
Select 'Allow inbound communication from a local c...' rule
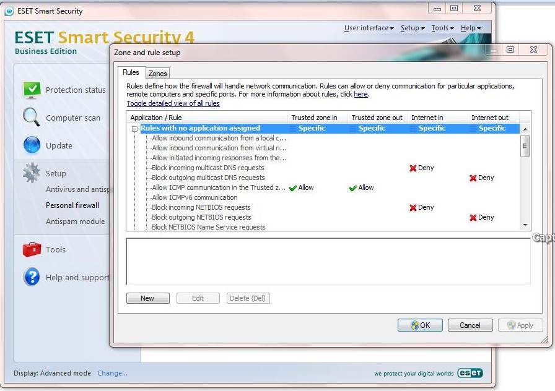(x=219, y=138)
